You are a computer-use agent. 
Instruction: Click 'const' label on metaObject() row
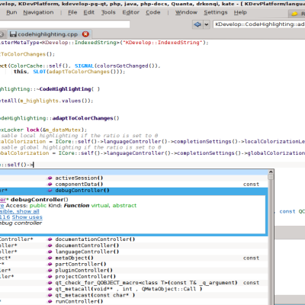[251, 258]
